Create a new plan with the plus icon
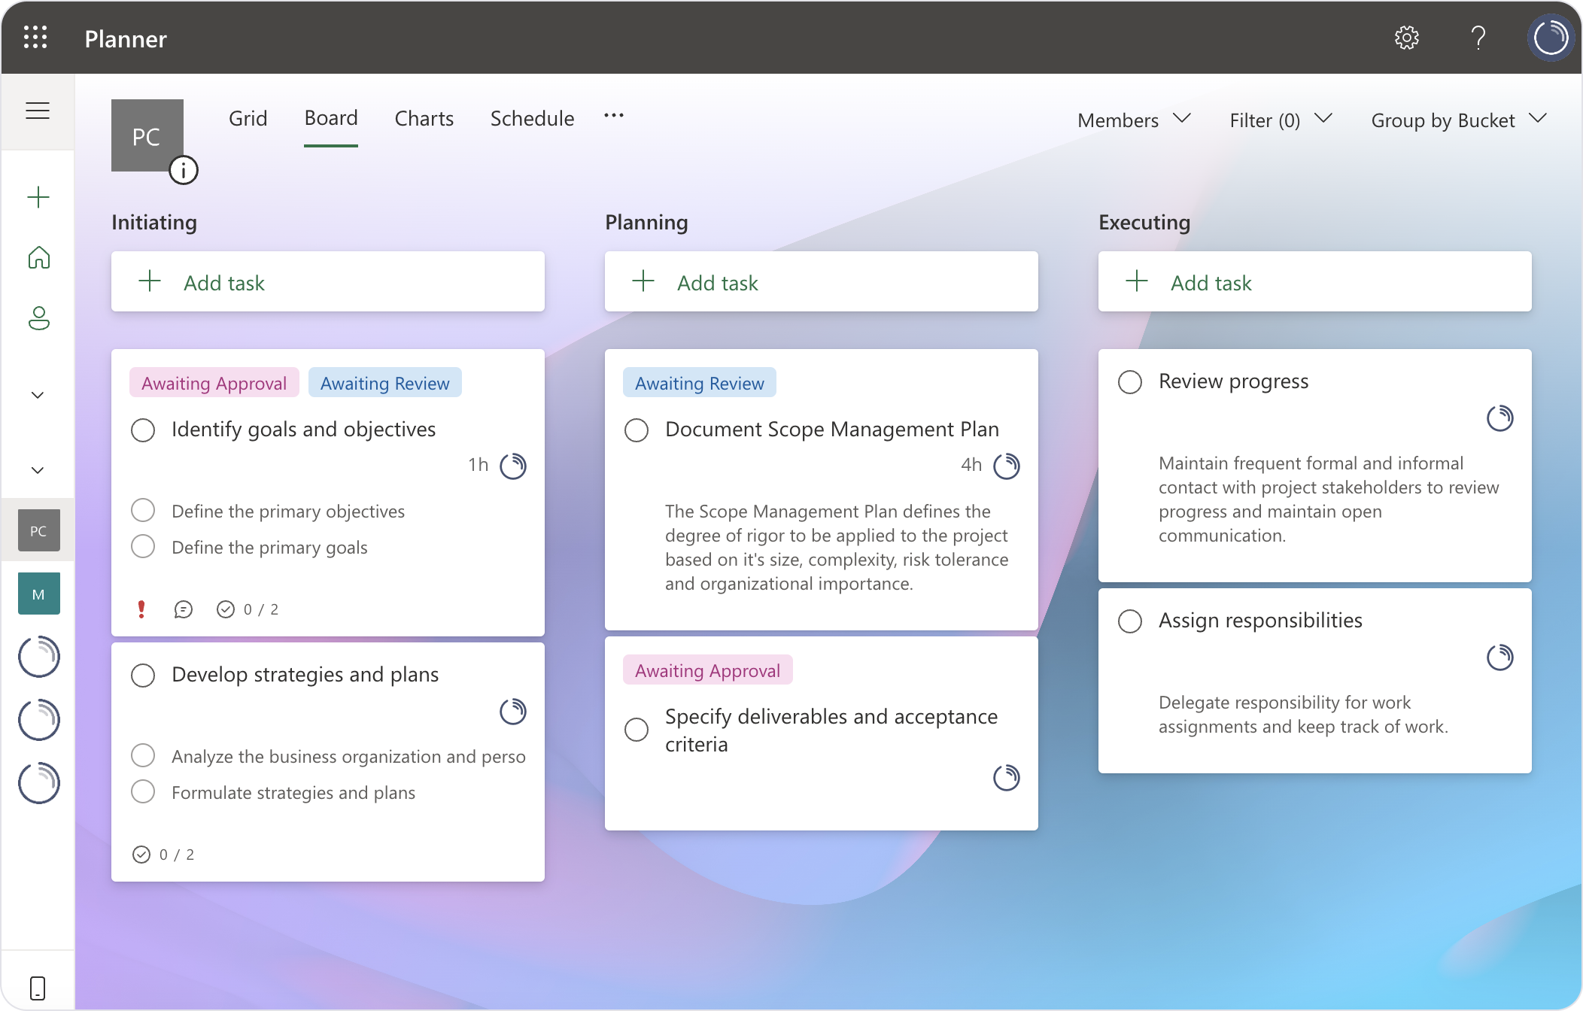 click(38, 196)
